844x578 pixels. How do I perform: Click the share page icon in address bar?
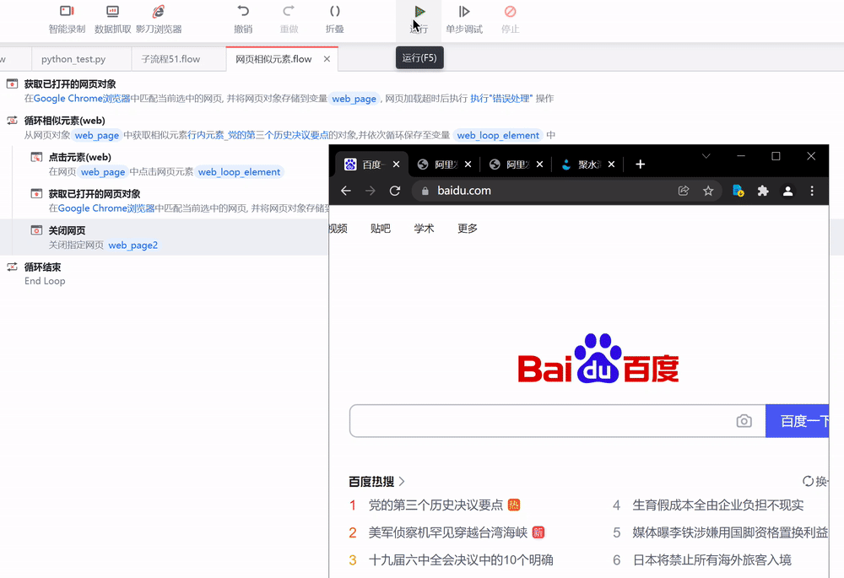(x=684, y=191)
